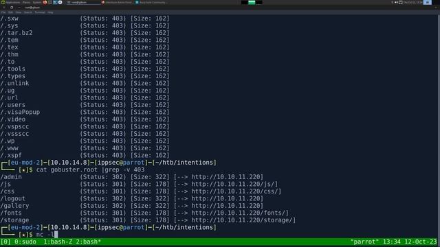Click the /.visaPopup entry
This screenshot has height=247, width=440.
click(20, 112)
